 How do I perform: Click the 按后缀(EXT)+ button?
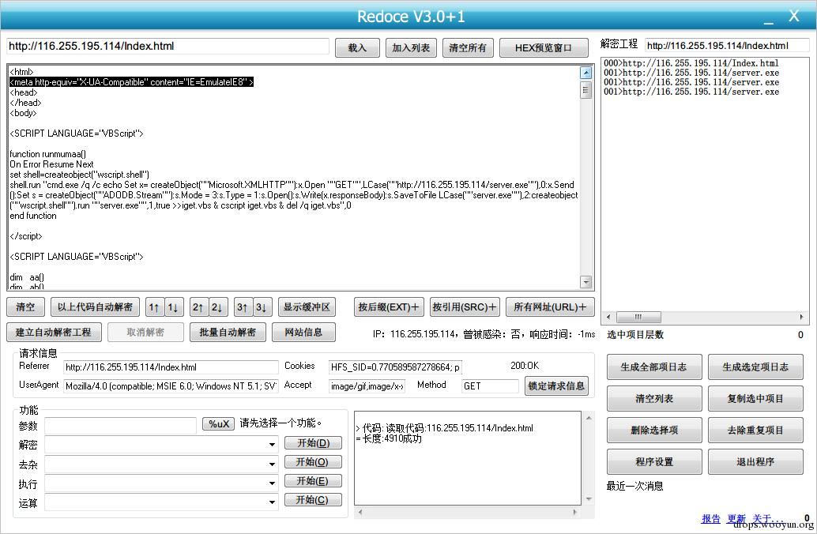coord(389,306)
